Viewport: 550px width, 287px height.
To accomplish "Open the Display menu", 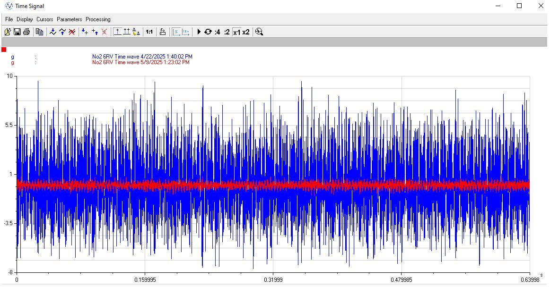I will click(25, 19).
